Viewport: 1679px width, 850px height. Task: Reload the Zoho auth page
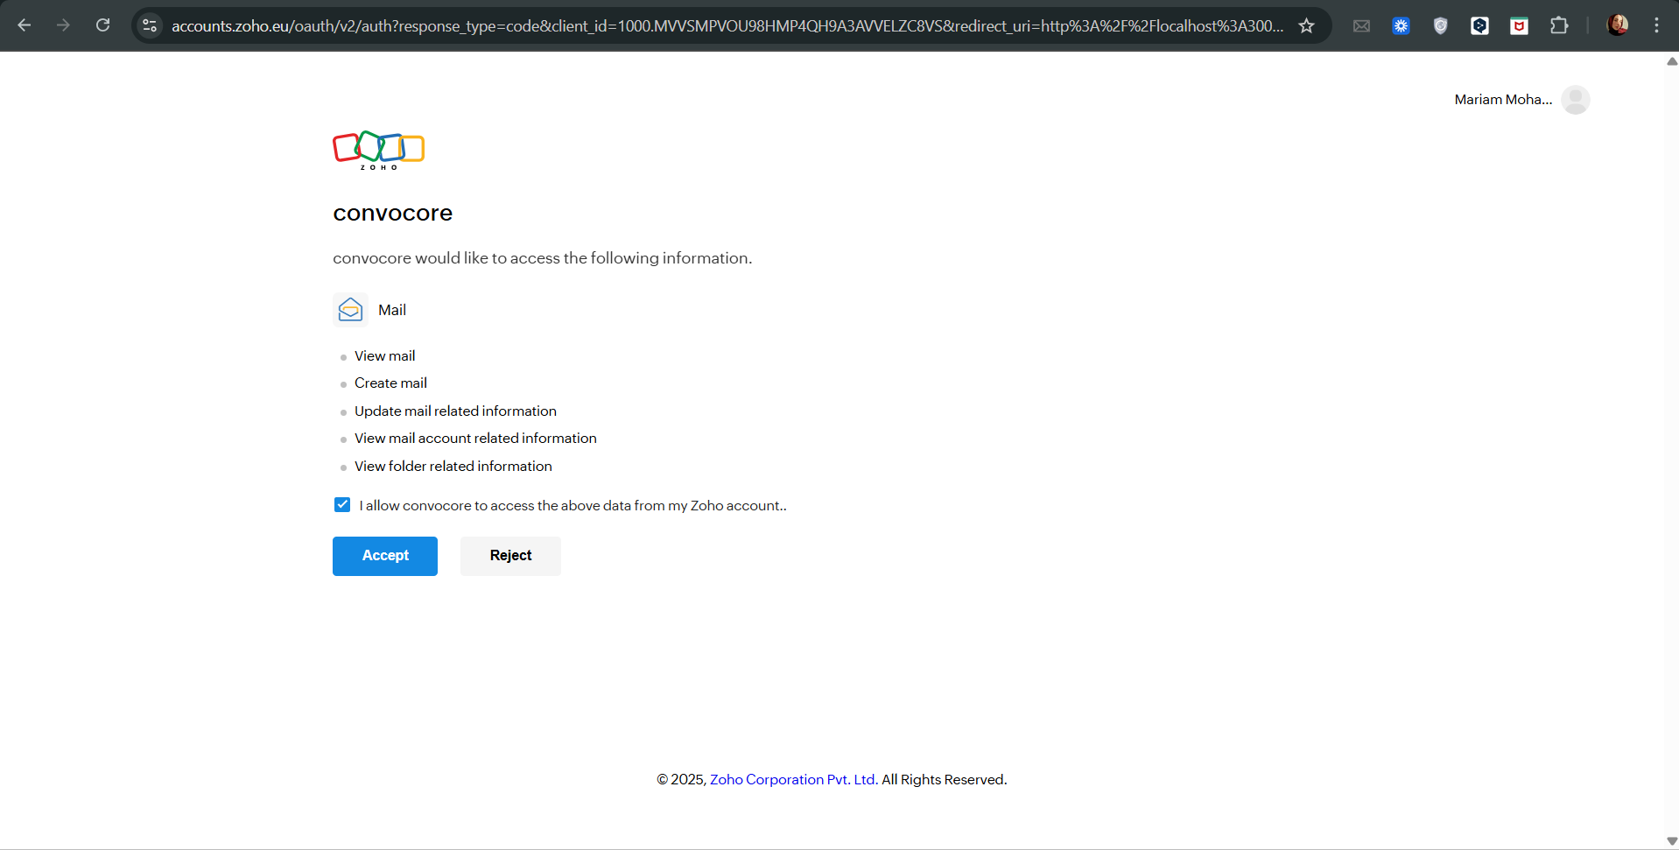point(102,25)
